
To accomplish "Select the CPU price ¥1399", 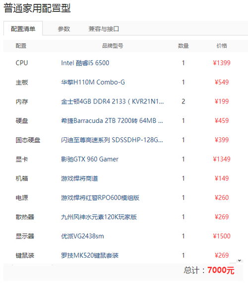I will click(222, 63).
